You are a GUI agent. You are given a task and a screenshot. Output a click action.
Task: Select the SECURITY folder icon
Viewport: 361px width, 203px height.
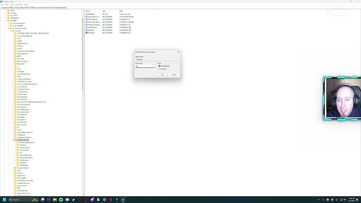[x=8, y=16]
